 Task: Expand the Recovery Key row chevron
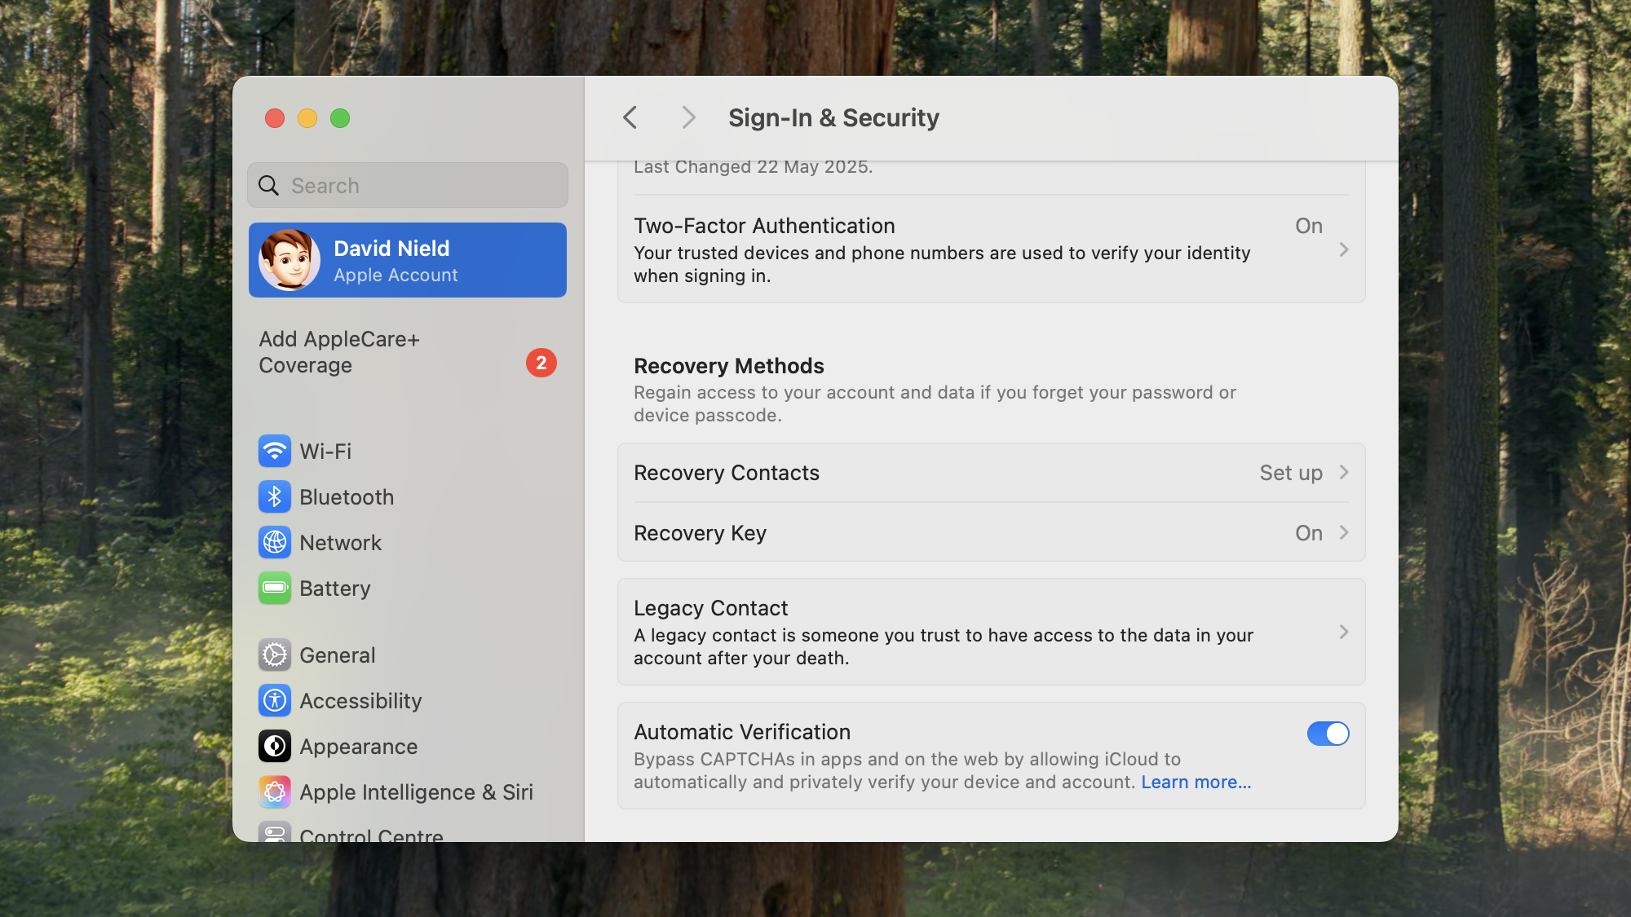click(1343, 533)
